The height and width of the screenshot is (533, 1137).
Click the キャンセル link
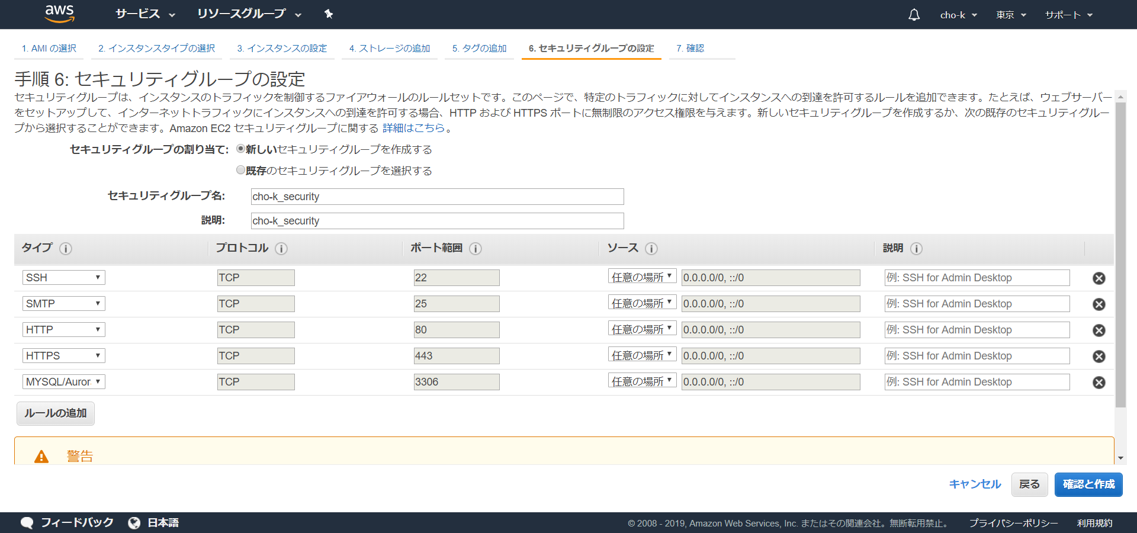975,484
